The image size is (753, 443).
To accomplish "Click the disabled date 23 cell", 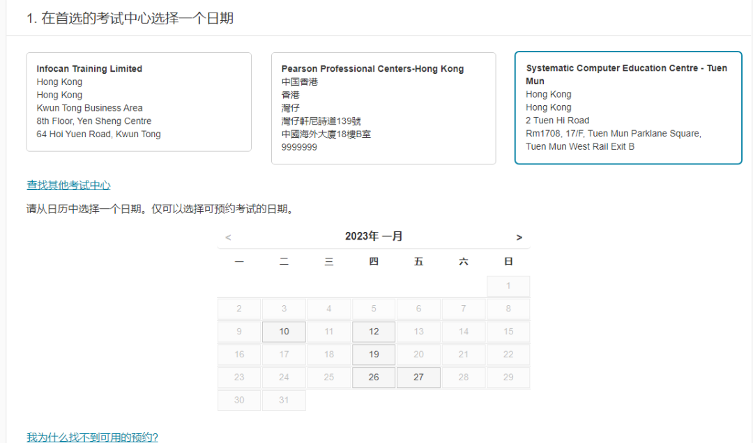I will tap(239, 378).
